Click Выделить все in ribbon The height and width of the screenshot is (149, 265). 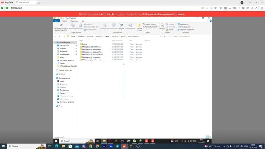(x=183, y=24)
